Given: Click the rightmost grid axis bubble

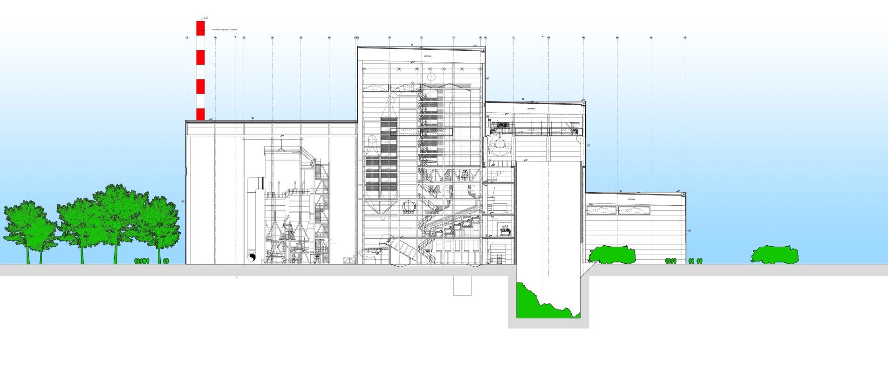Looking at the screenshot, I should click(x=685, y=38).
